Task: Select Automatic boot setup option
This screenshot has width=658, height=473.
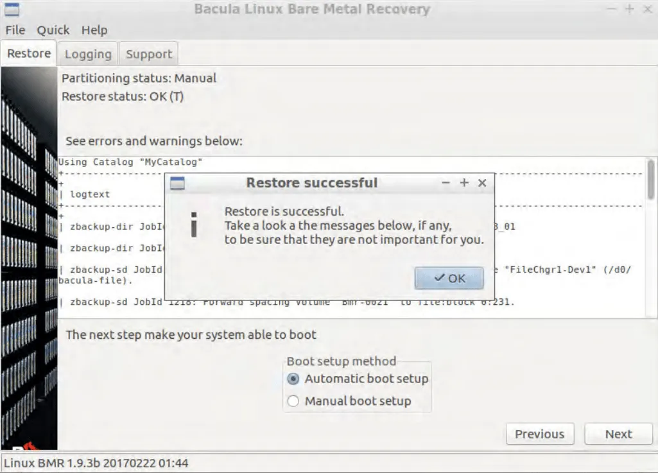Action: (x=358, y=379)
